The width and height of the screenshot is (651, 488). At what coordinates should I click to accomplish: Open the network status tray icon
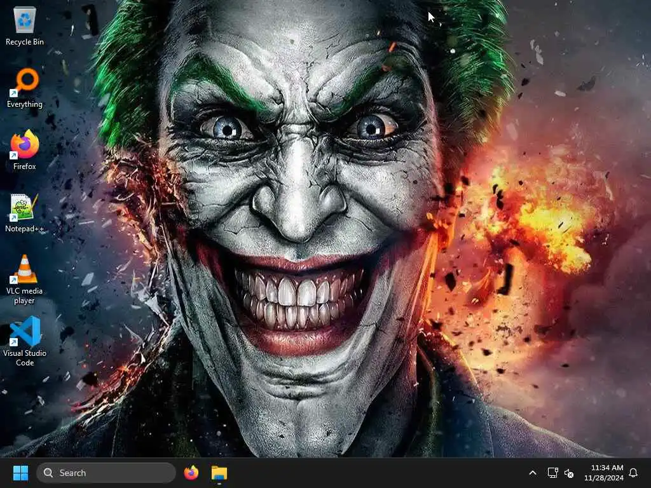click(552, 473)
